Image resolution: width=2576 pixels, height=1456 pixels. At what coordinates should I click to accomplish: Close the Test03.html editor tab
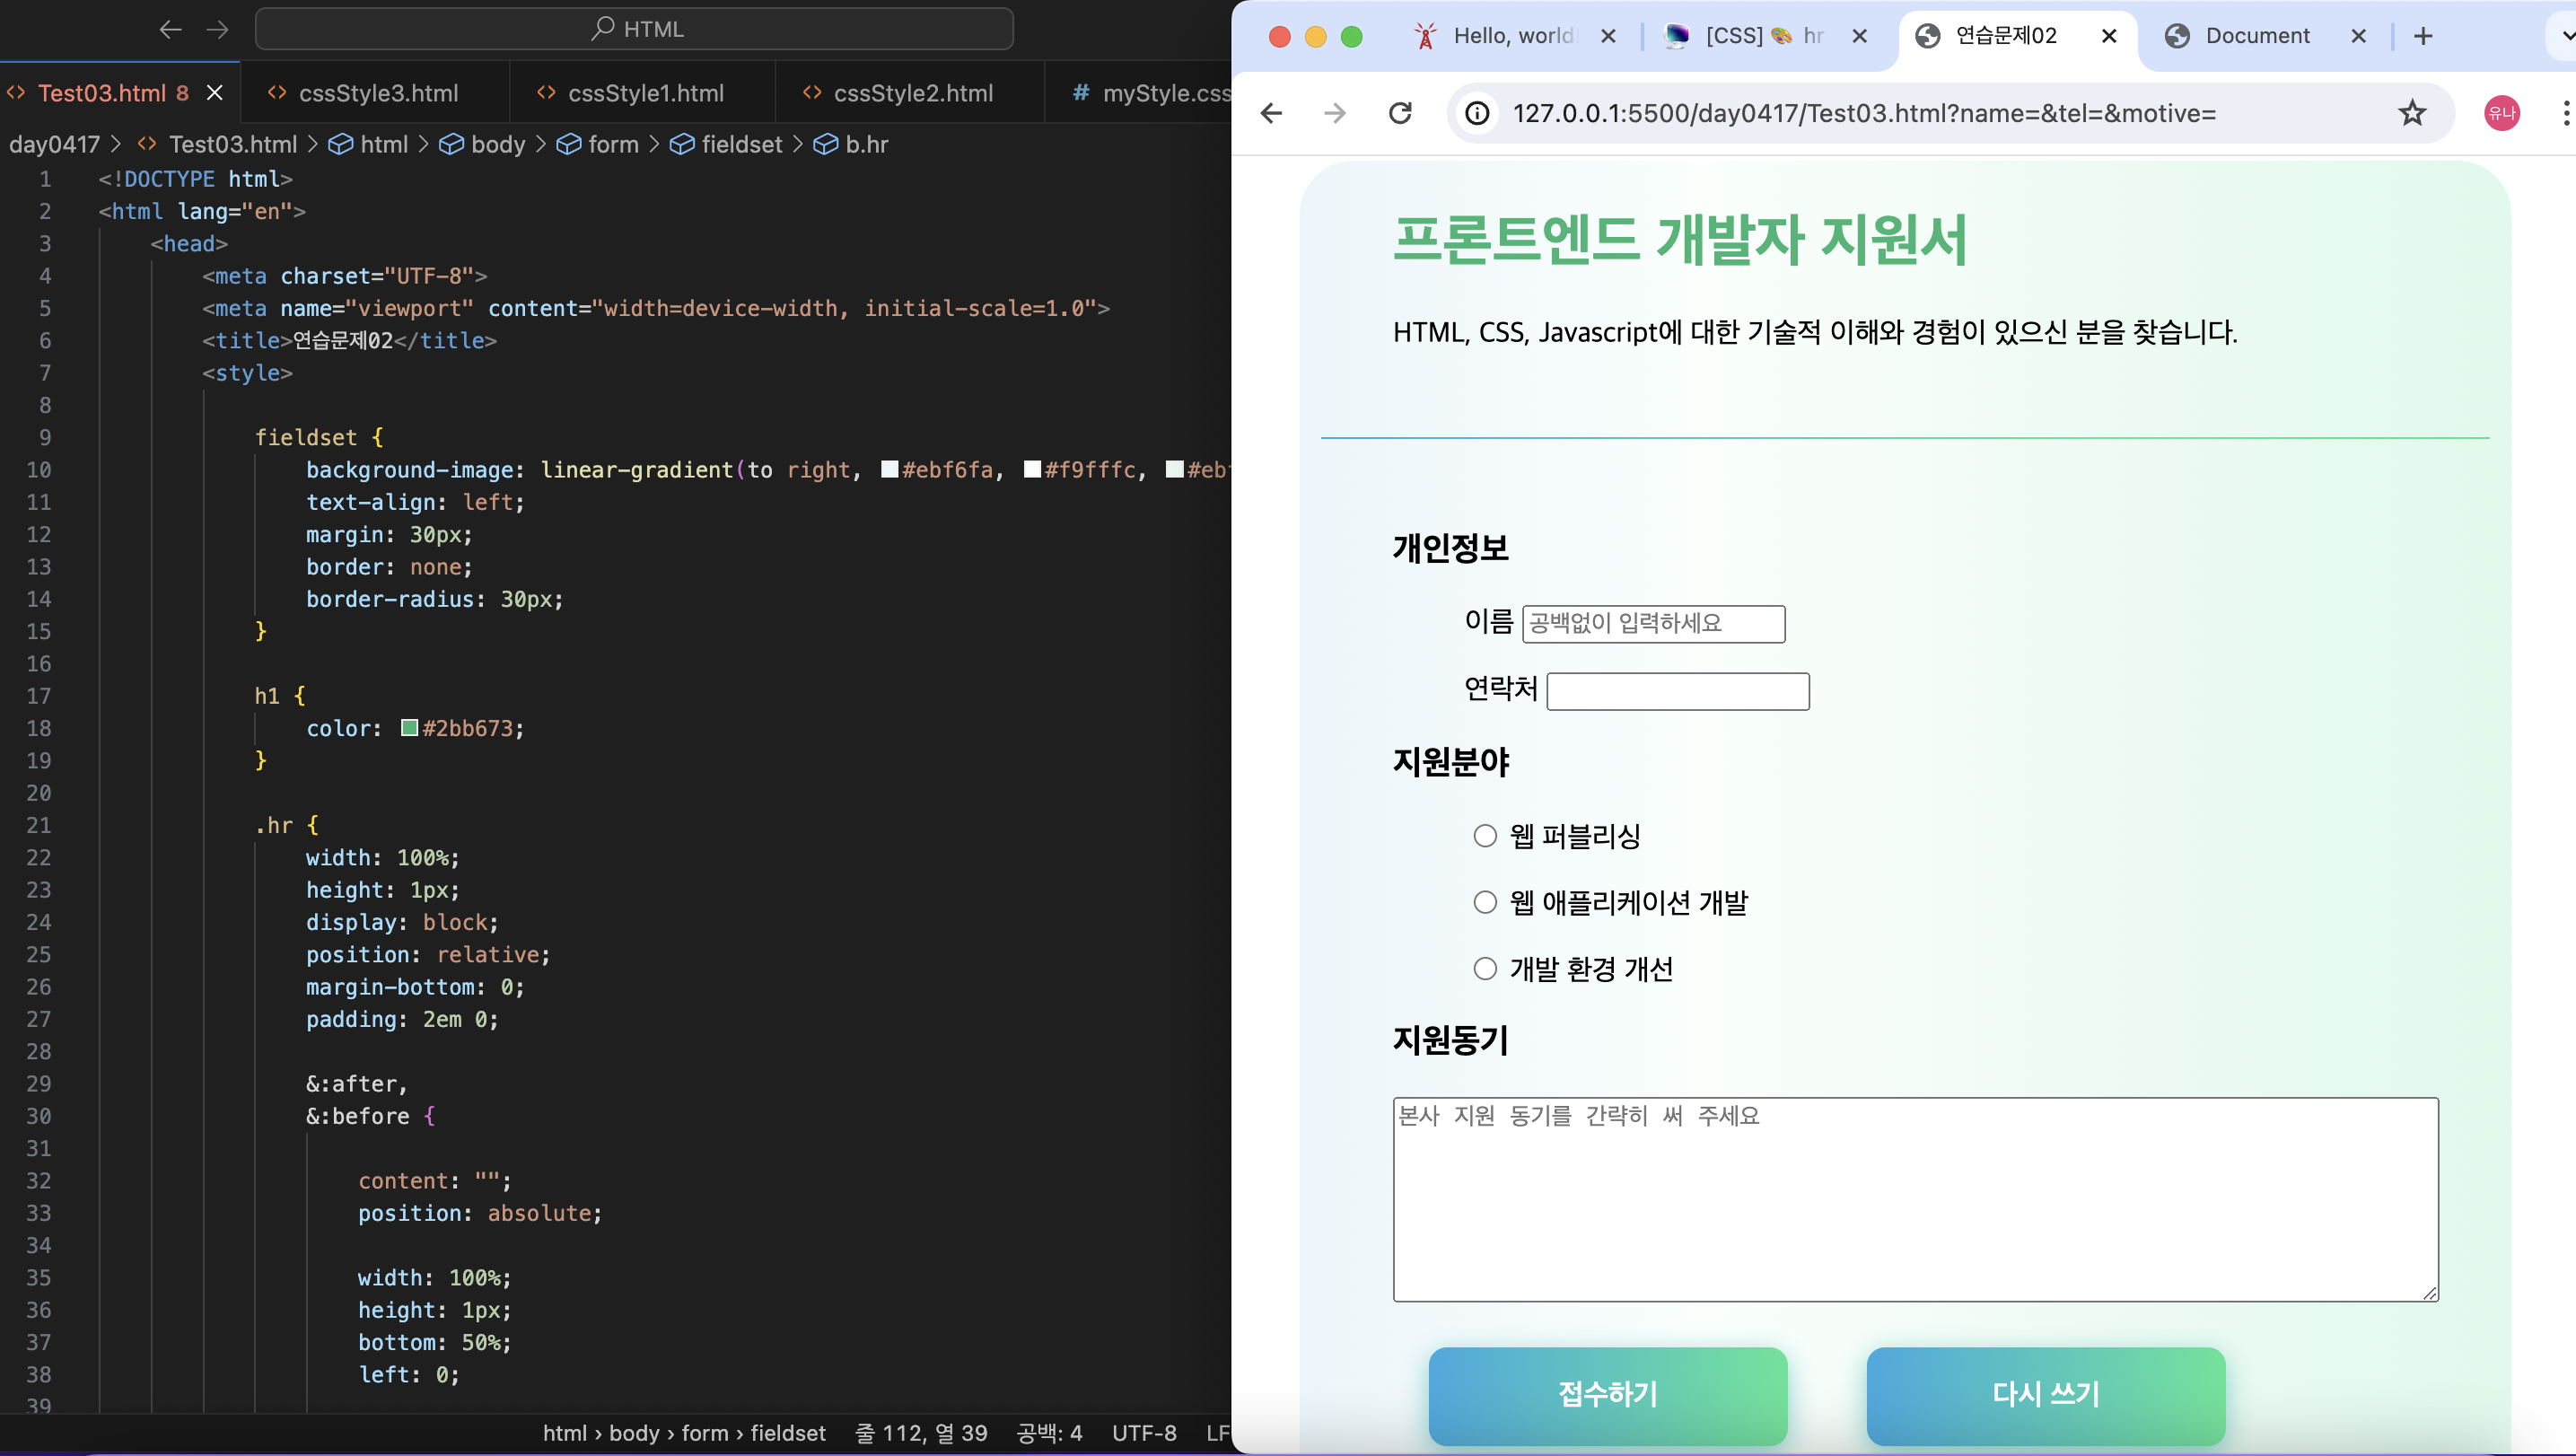[x=214, y=93]
